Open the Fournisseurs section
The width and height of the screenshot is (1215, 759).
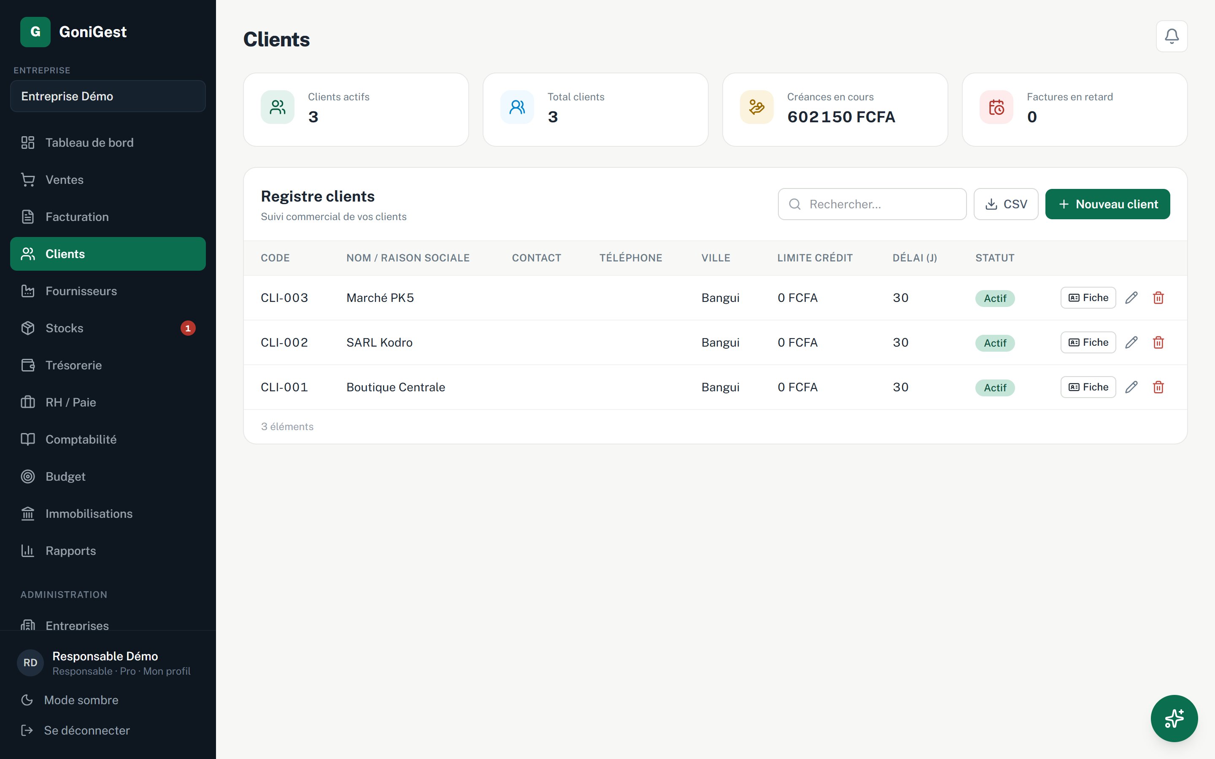click(x=108, y=291)
